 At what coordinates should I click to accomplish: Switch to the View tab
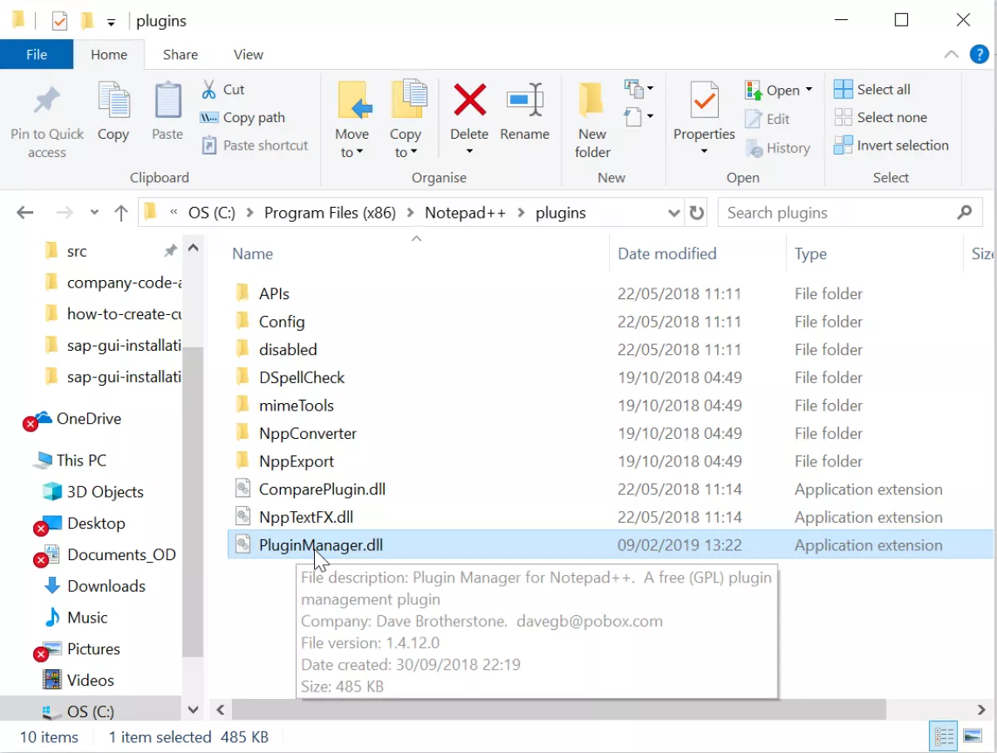click(248, 54)
